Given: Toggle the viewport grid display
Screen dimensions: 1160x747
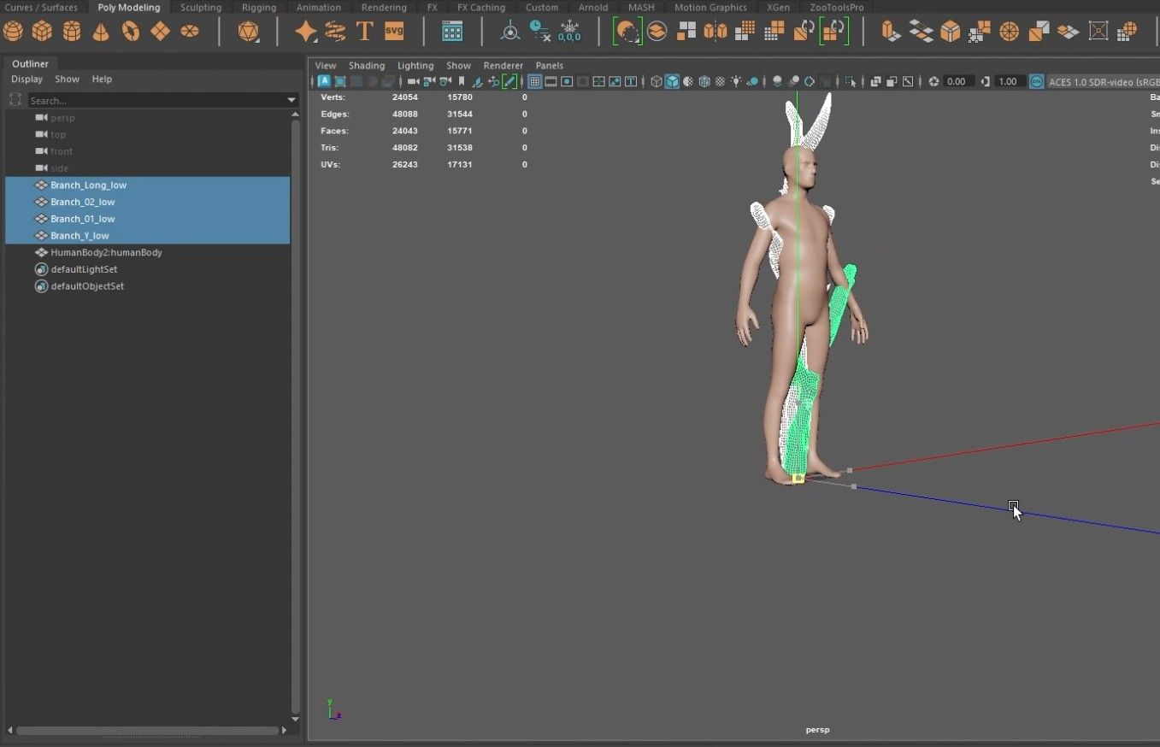Looking at the screenshot, I should click(535, 82).
